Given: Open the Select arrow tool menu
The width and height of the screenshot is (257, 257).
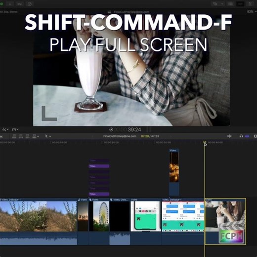Looking at the screenshot, I should point(48,136).
